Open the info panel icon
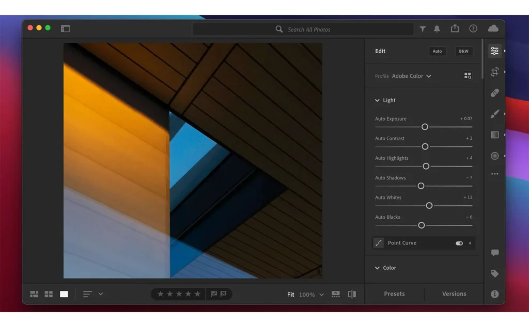Image resolution: width=529 pixels, height=327 pixels. point(494,295)
